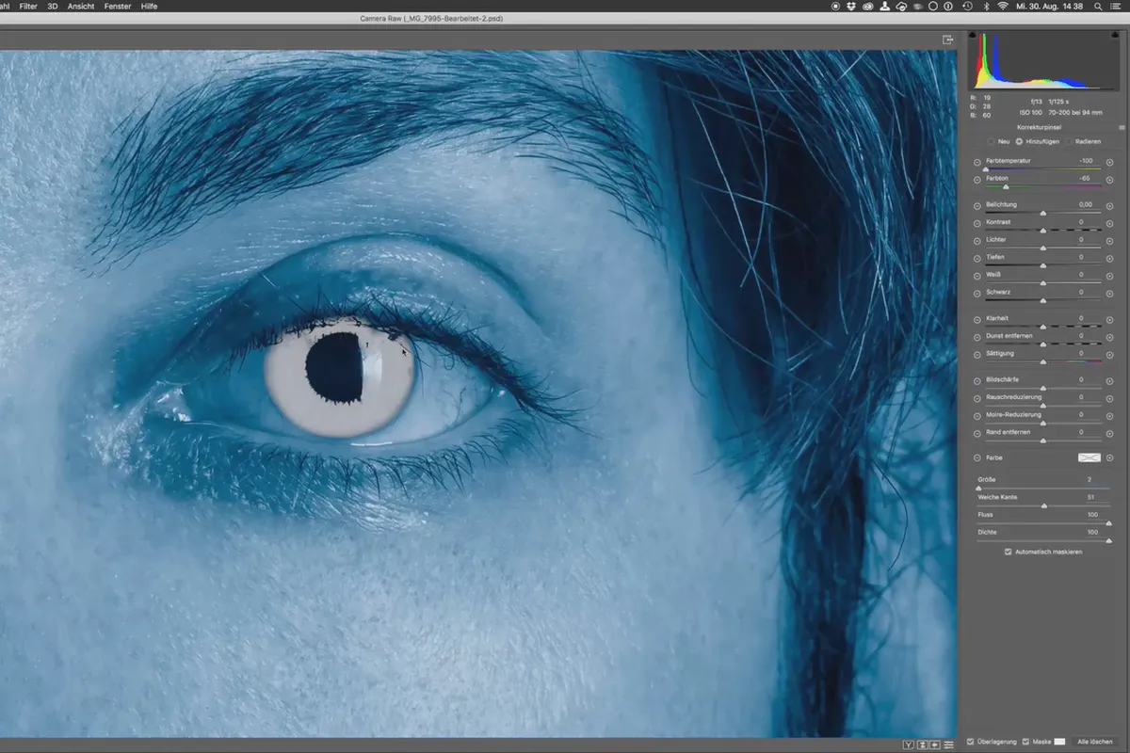This screenshot has height=753, width=1130.
Task: Click Alle löschen button
Action: click(x=1096, y=742)
